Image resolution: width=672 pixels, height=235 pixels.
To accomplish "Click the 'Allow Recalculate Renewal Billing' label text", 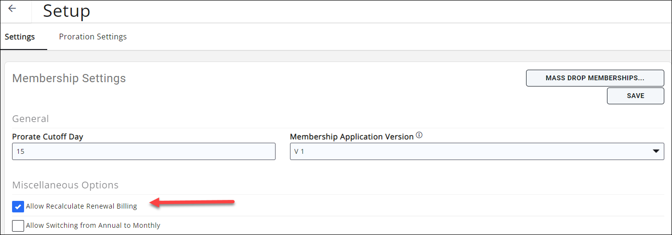I will coord(81,206).
